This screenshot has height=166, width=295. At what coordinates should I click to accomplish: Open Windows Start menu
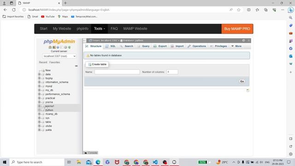(5, 162)
